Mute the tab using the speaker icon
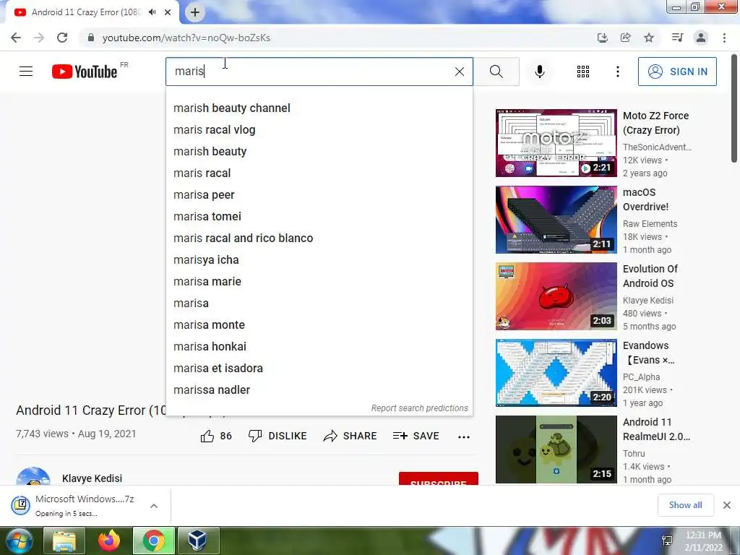740x555 pixels. click(152, 12)
